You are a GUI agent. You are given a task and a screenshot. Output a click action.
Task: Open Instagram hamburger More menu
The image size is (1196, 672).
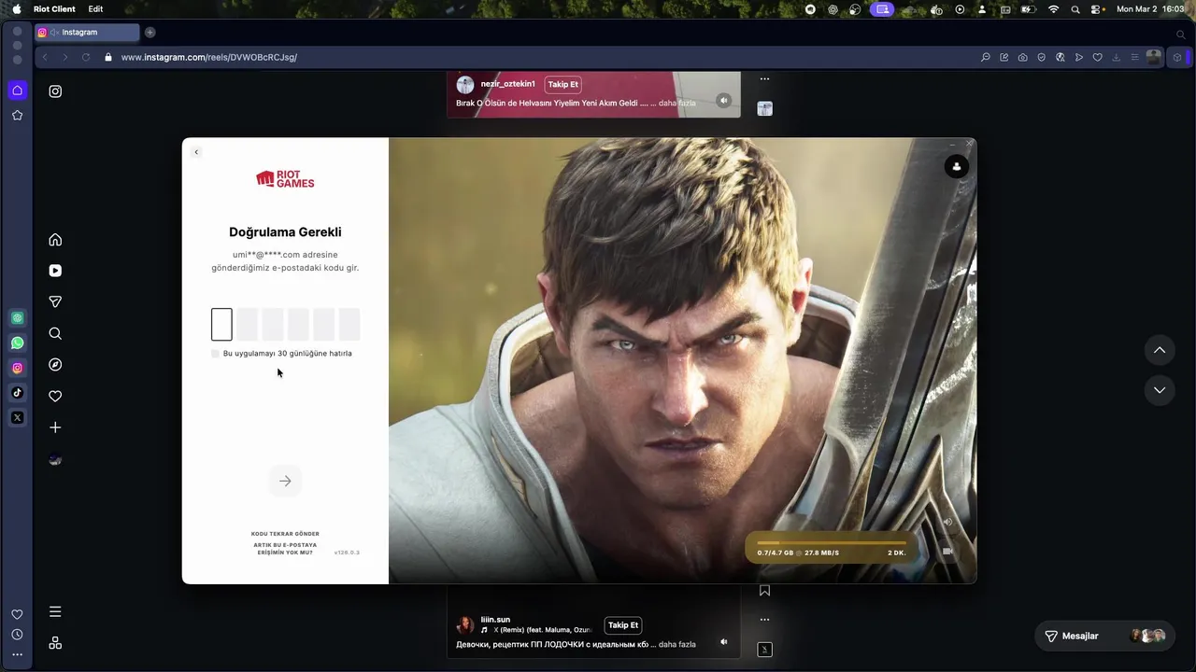point(55,611)
